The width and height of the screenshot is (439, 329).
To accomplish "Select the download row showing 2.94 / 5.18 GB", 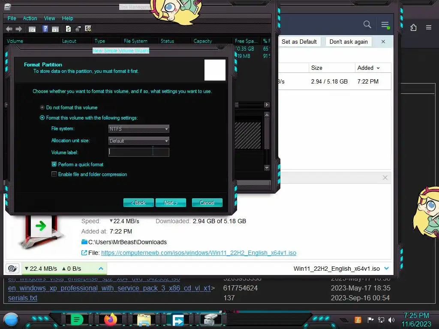I will pos(335,81).
